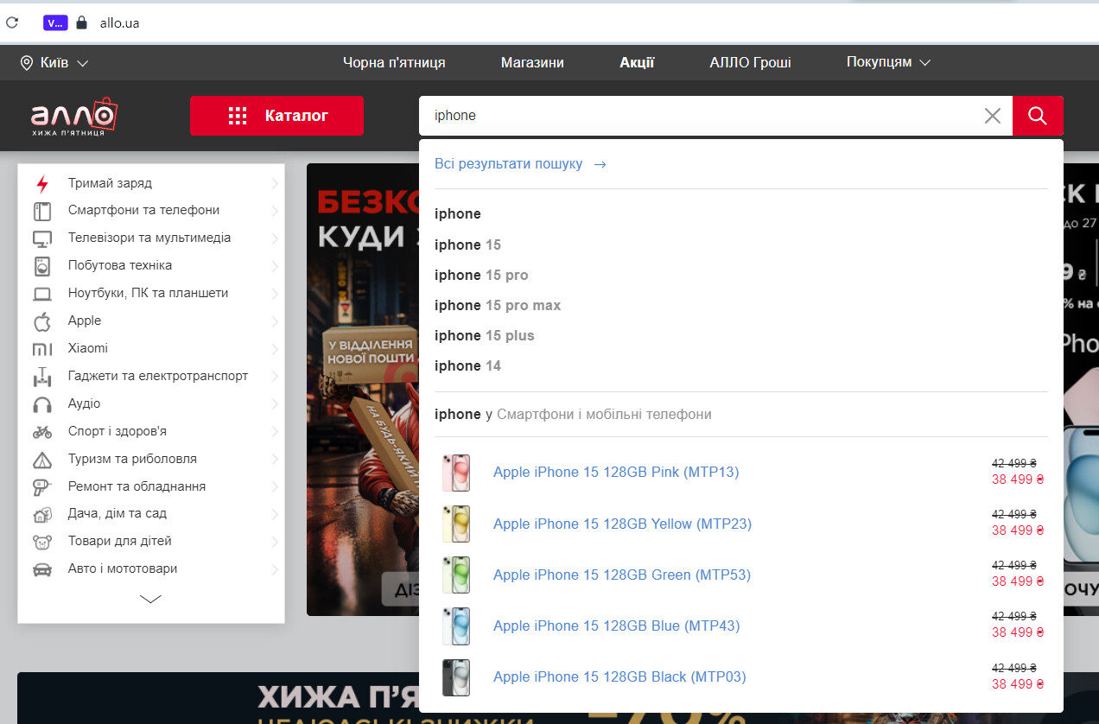Select suggestion "iphone 15 plus"
1099x724 pixels.
pyautogui.click(x=485, y=335)
